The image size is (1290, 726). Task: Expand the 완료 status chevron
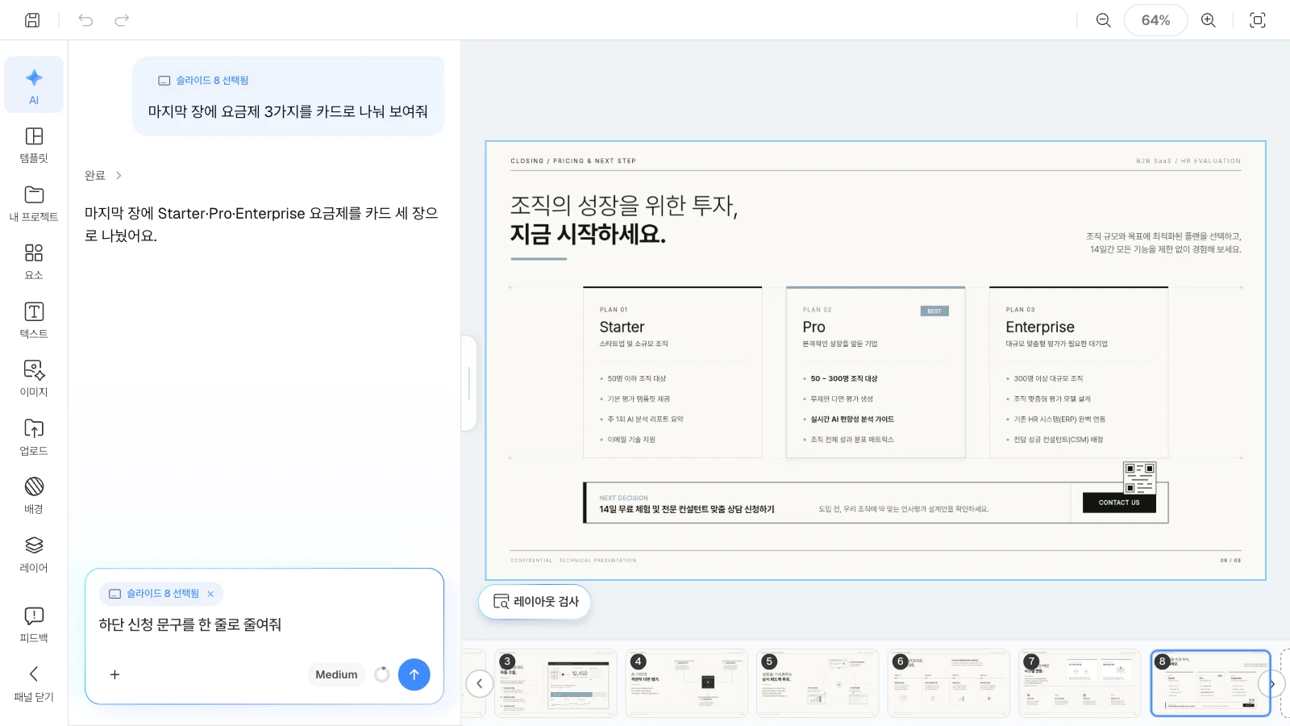click(x=119, y=175)
